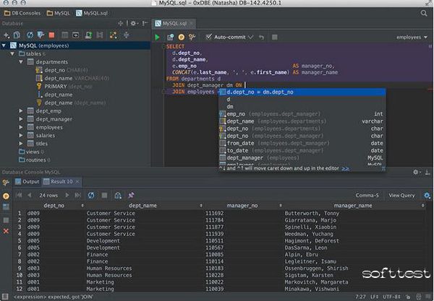This screenshot has height=301, width=434.
Task: Click the filter icon in Database panel toolbar
Action: (41, 35)
